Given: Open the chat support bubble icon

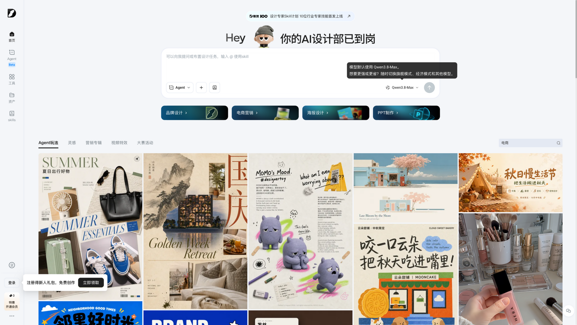Looking at the screenshot, I should (x=568, y=311).
